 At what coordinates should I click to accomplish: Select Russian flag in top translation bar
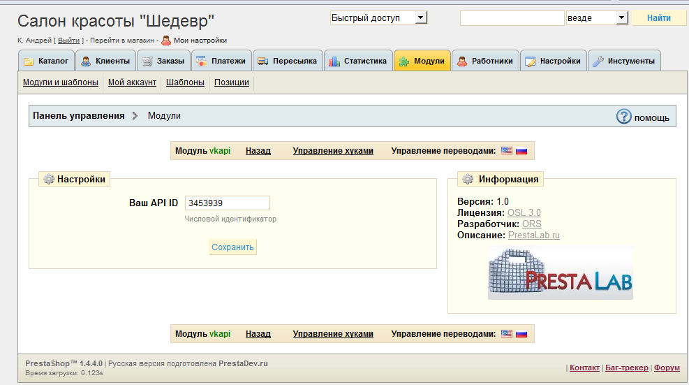click(521, 150)
